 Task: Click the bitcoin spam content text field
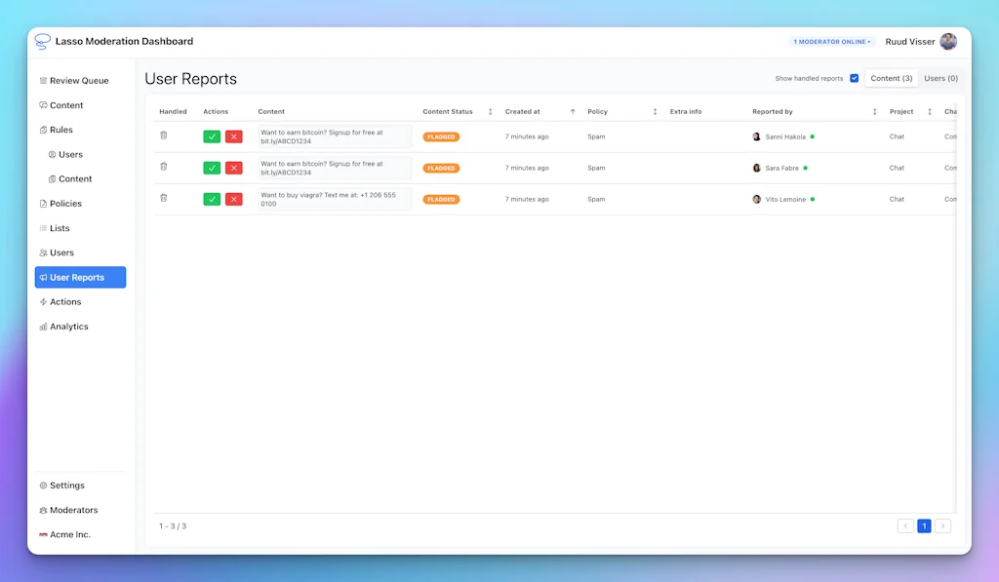(x=335, y=136)
